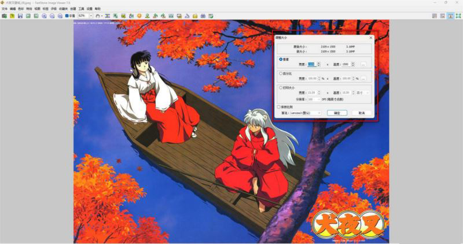463x244 pixels.
Task: Click the 取消 button
Action: pyautogui.click(x=362, y=113)
